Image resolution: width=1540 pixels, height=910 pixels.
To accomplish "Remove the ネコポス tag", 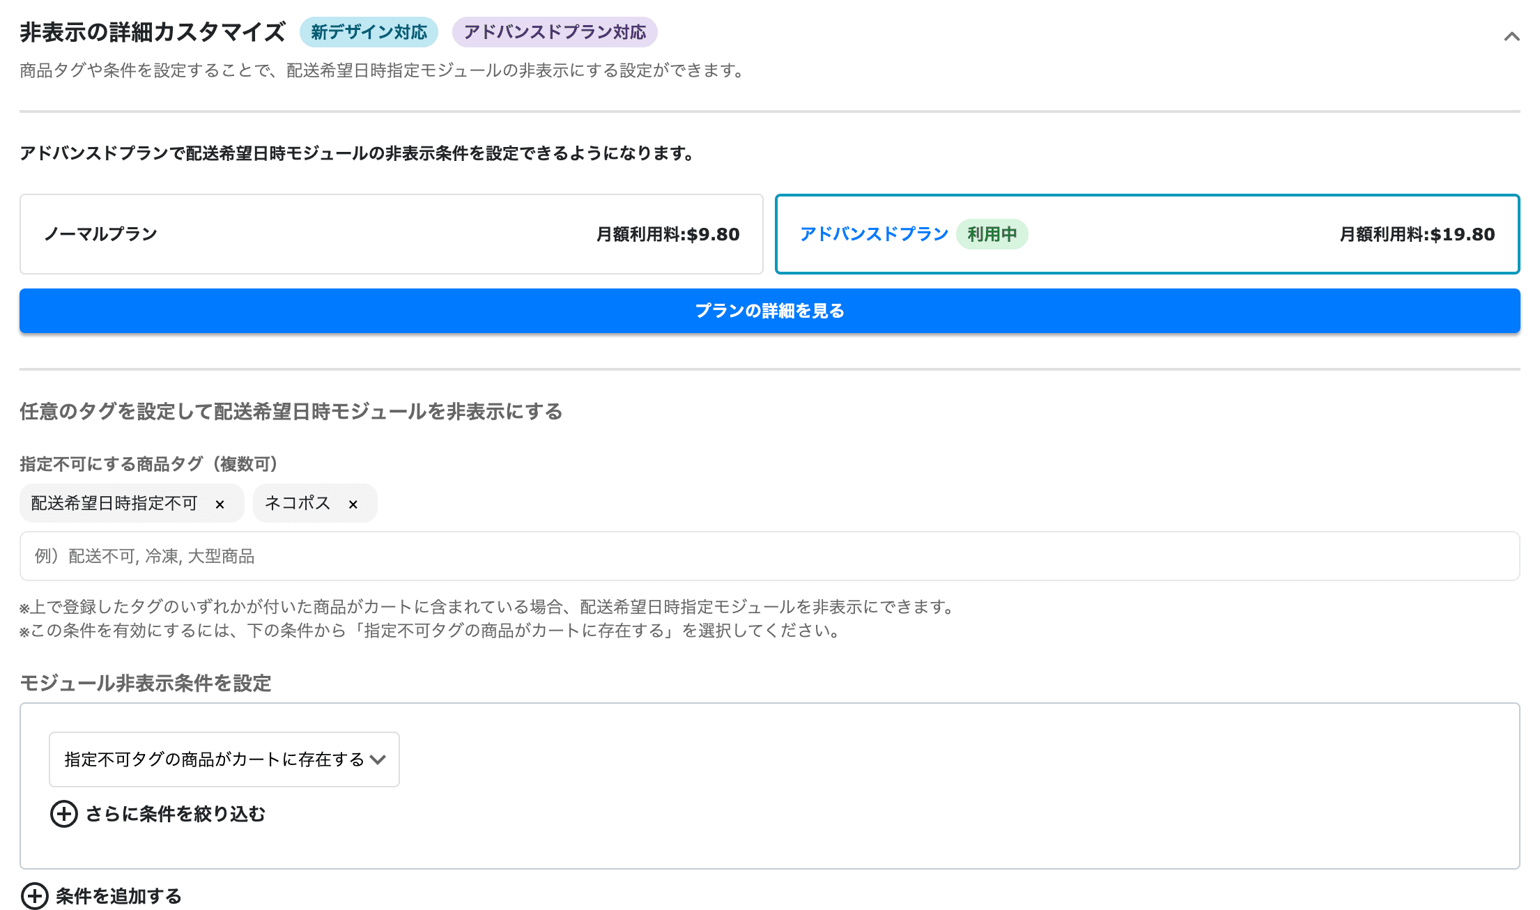I will [353, 503].
